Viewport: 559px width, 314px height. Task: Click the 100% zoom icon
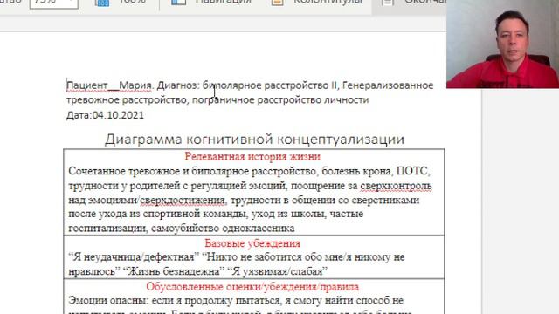click(x=102, y=3)
